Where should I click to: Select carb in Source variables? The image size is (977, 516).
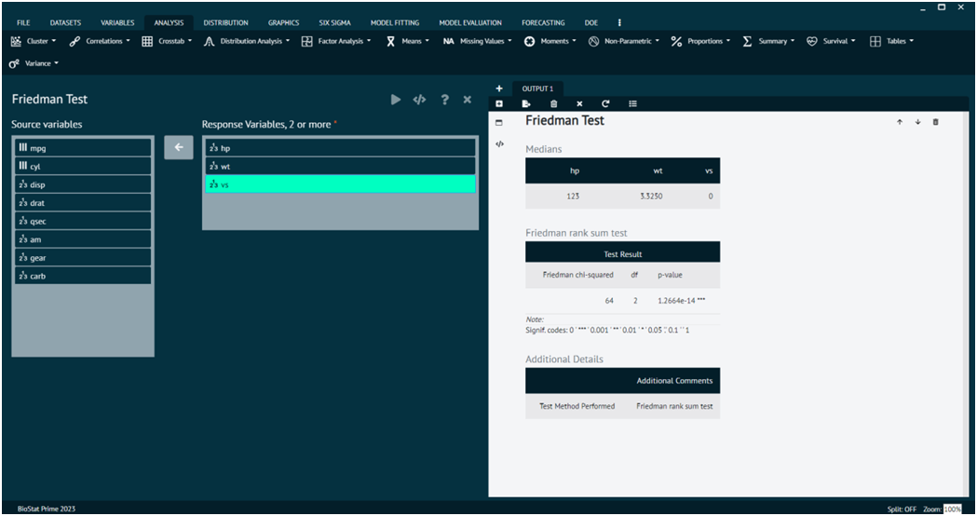pos(83,276)
